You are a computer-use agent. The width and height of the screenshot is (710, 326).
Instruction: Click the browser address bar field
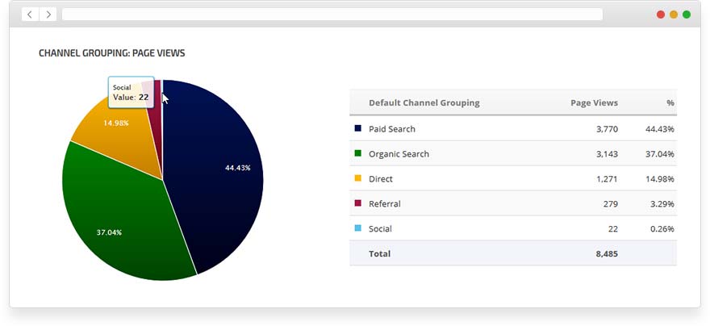click(332, 15)
